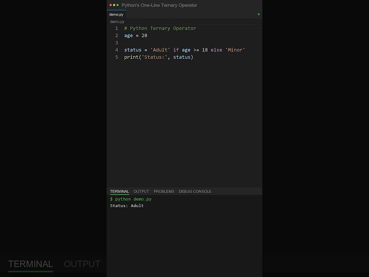The height and width of the screenshot is (277, 369).
Task: Click the value 20 on line 2
Action: click(x=144, y=36)
